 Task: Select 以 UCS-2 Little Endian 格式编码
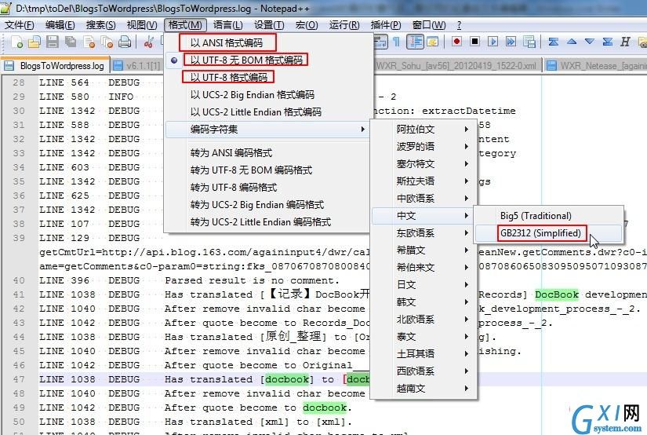pyautogui.click(x=268, y=112)
